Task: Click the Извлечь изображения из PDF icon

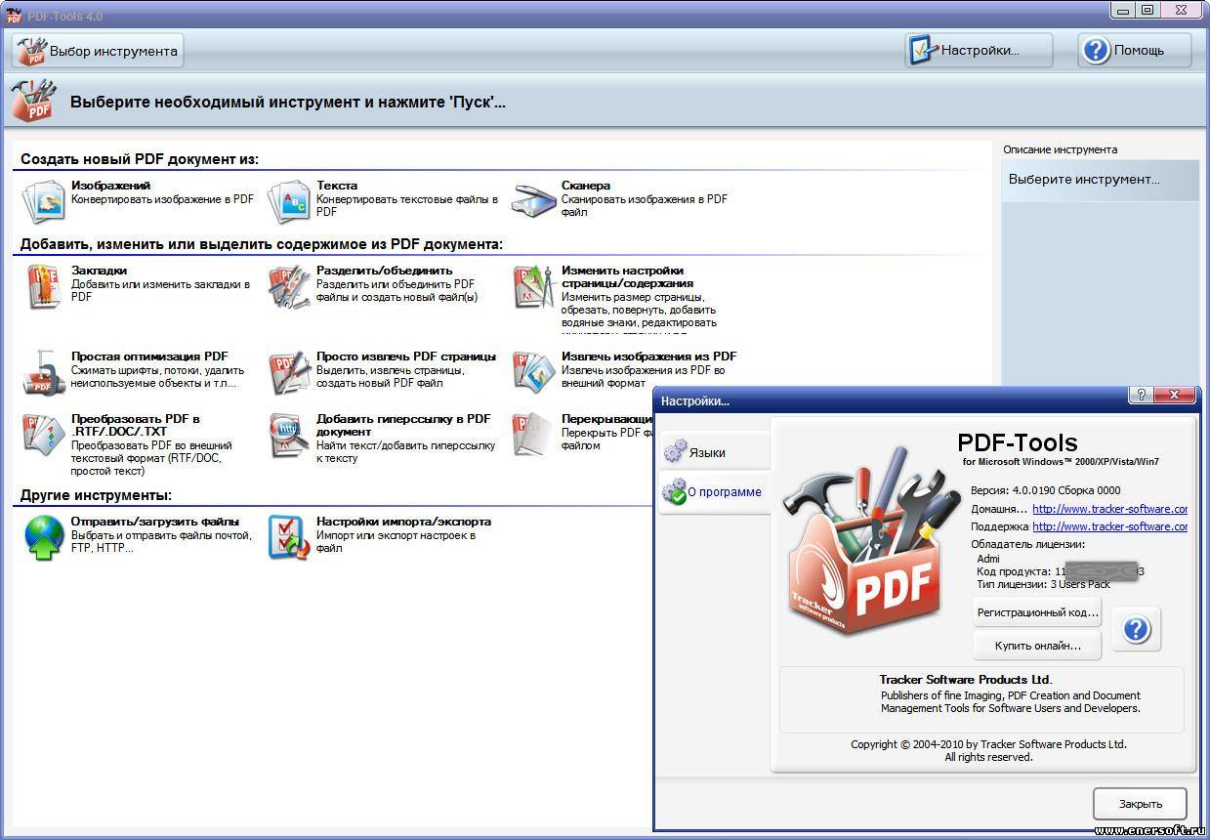Action: click(x=534, y=372)
